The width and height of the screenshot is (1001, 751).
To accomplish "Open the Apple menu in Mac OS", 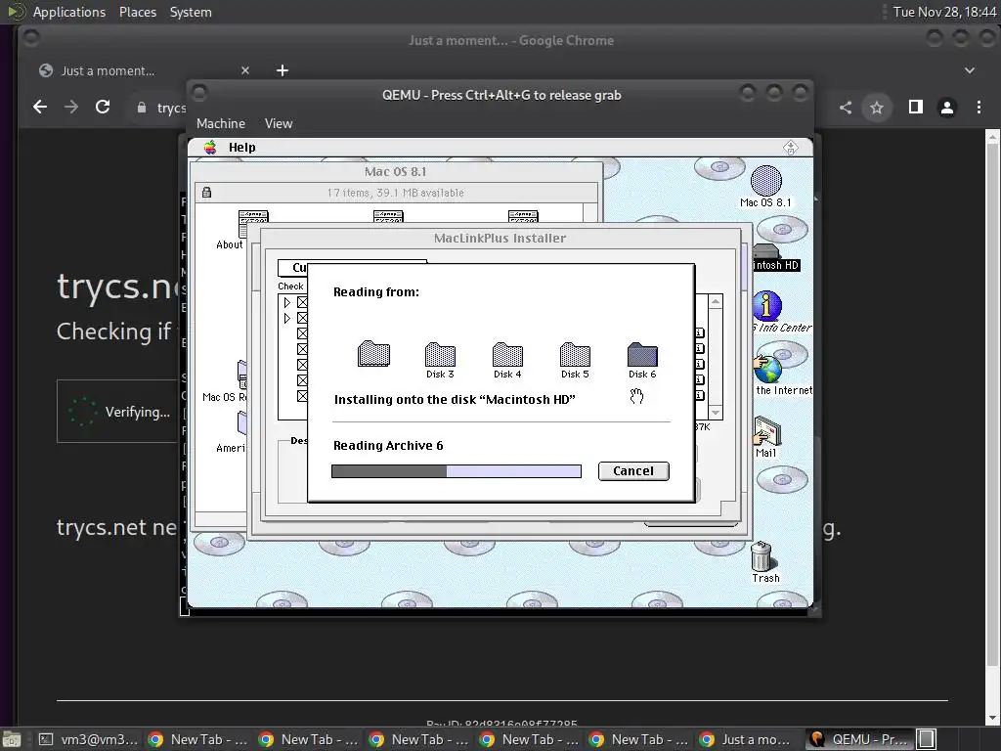I will tap(210, 148).
